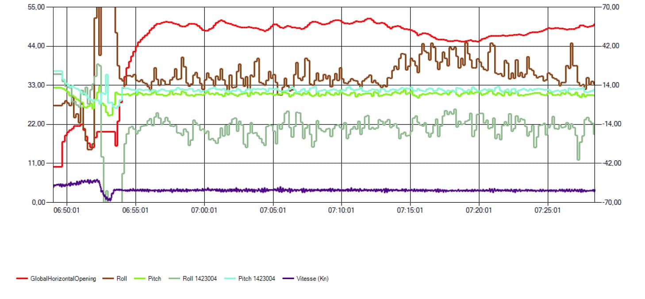
Task: Click the cyan Pitch 1423004 legend swatch
Action: [x=230, y=279]
